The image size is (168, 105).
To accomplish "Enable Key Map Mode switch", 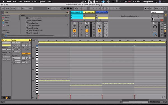I will 151,8.
